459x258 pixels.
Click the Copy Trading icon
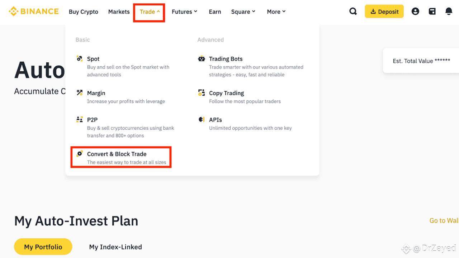click(x=202, y=92)
